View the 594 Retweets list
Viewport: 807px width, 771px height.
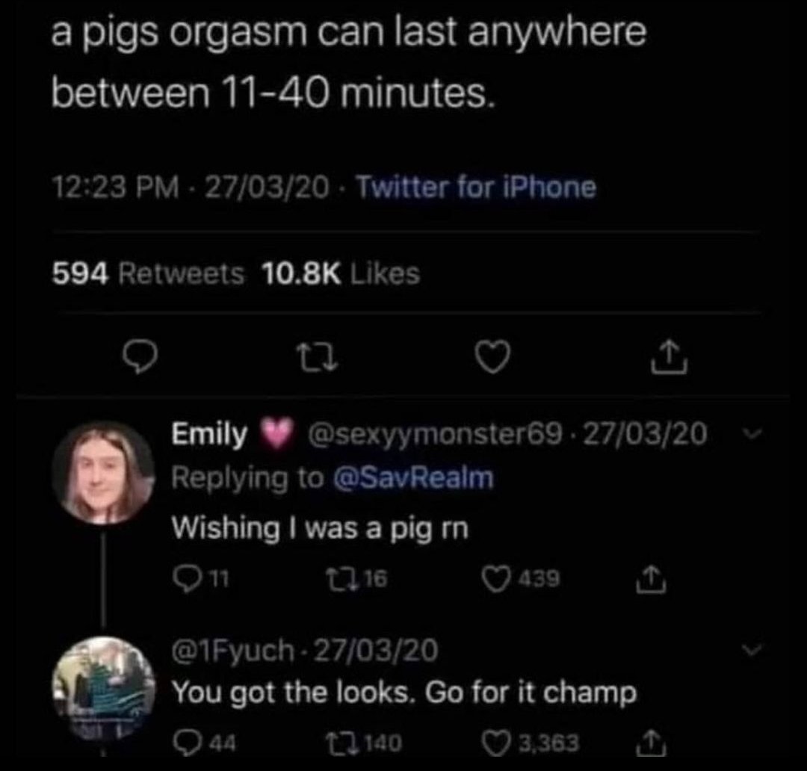(x=148, y=275)
